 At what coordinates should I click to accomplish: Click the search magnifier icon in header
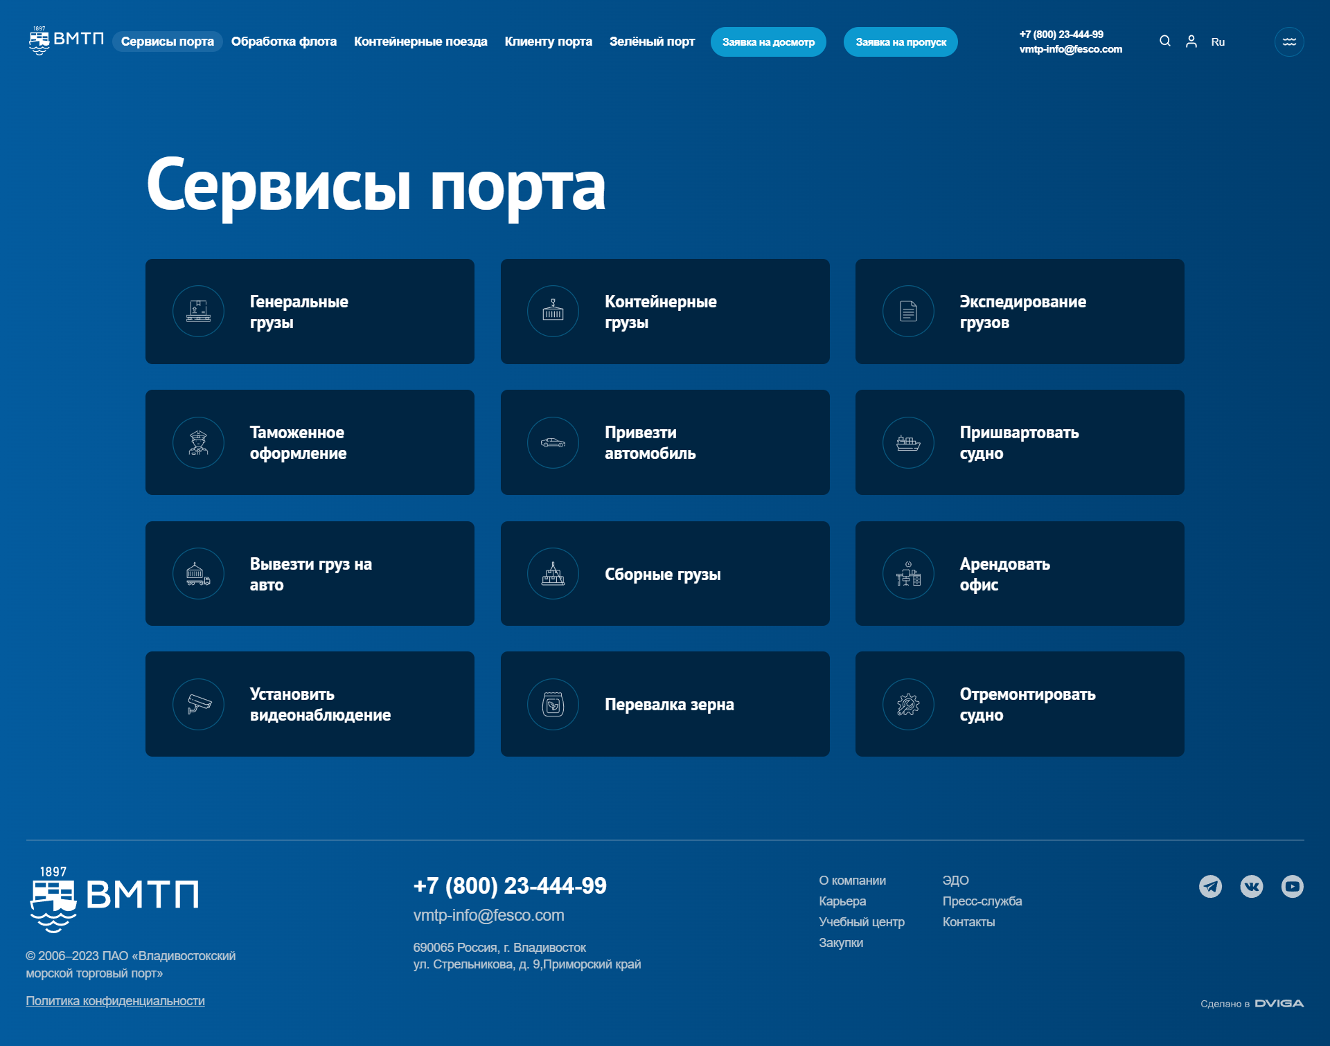click(1165, 42)
